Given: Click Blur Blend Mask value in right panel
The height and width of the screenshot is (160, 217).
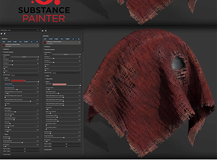Looking at the screenshot, I should click(79, 132).
